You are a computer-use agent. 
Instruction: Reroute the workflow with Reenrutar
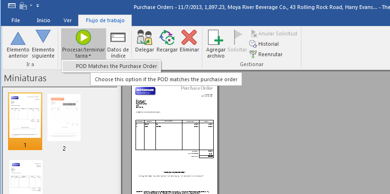pos(266,54)
